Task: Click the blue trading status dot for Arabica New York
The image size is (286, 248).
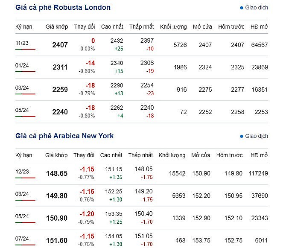Action: (x=242, y=136)
